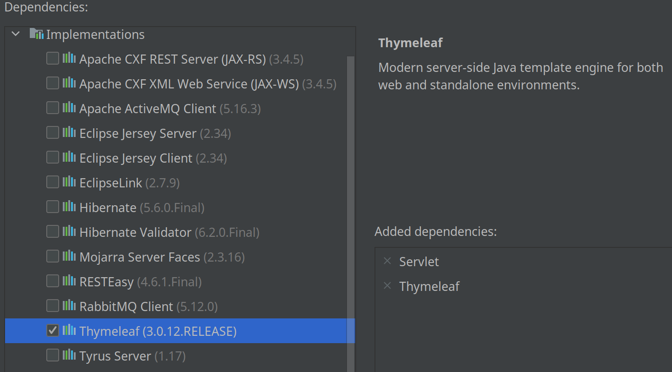Collapse the Implementations tree node
Viewport: 672px width, 372px height.
click(16, 34)
